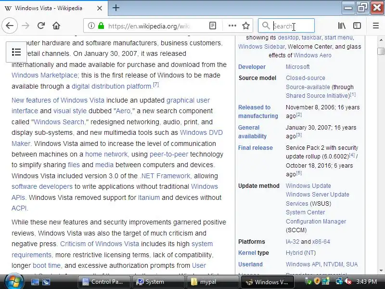This screenshot has height=289, width=385.
Task: Open the Library bookmarks and history icon
Action: (342, 26)
